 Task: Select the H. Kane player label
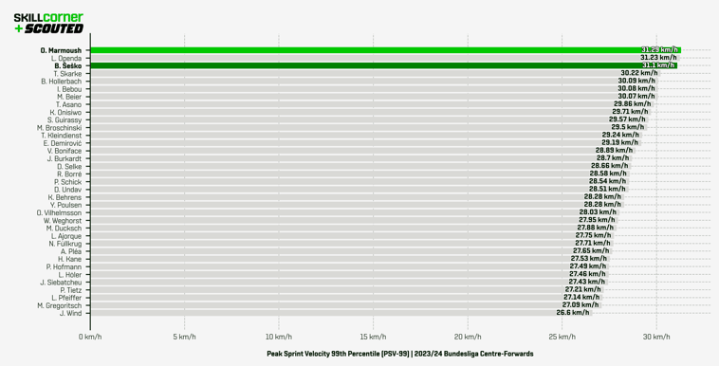pyautogui.click(x=69, y=259)
